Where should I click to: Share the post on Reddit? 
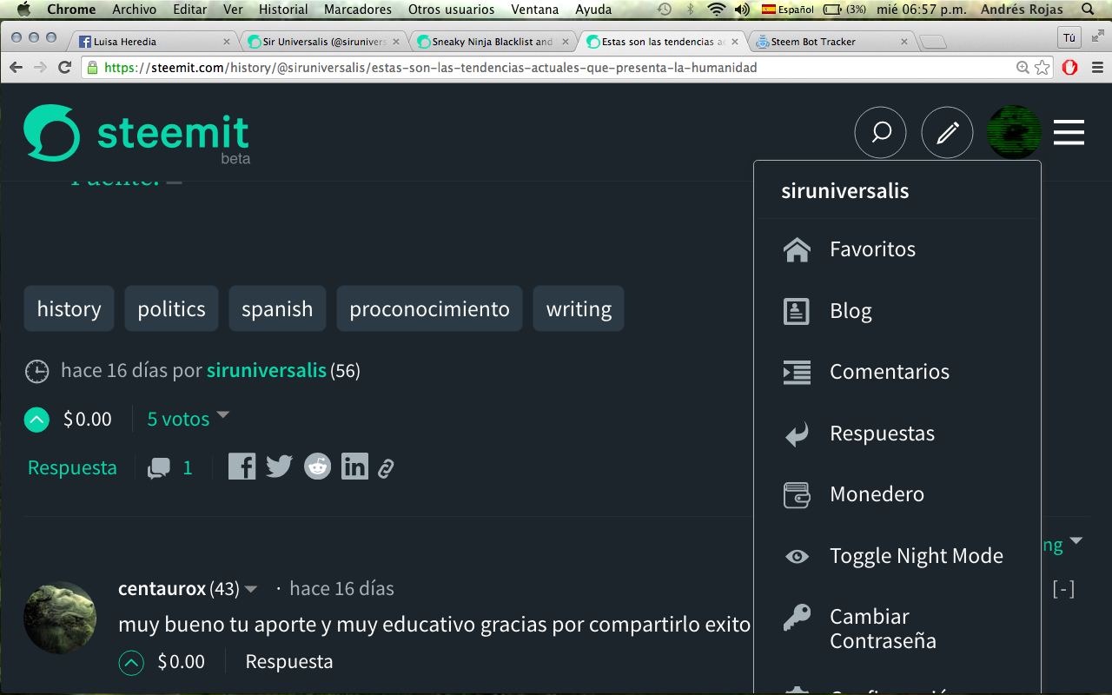pyautogui.click(x=317, y=466)
